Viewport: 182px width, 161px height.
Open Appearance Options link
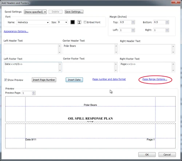tap(16, 31)
